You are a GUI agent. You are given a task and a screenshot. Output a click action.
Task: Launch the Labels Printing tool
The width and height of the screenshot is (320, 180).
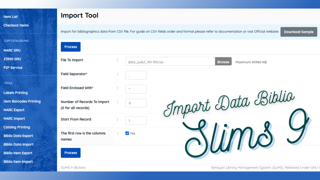point(15,93)
